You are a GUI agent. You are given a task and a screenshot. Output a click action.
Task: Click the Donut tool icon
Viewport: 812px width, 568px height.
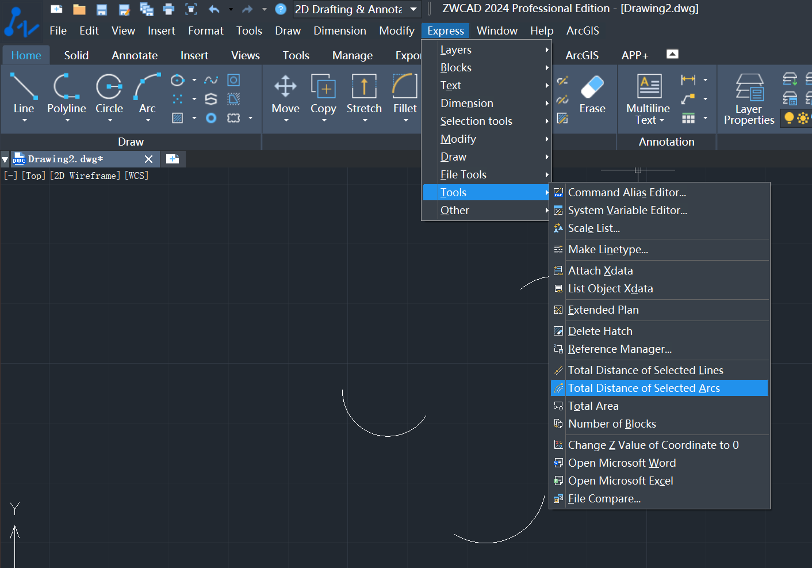[x=211, y=118]
